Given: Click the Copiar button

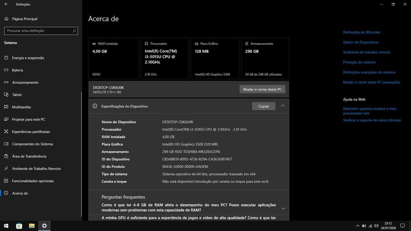Looking at the screenshot, I should (x=264, y=106).
